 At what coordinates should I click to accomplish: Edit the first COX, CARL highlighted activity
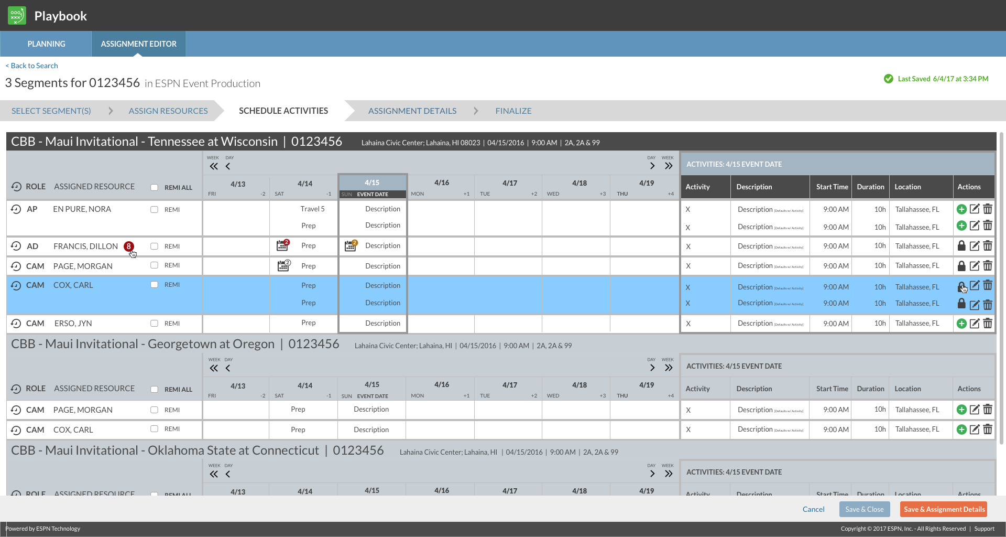click(975, 285)
